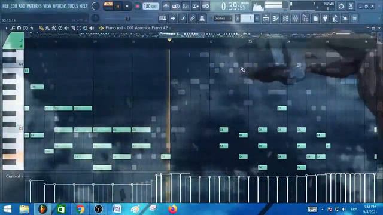
Task: Decrease the pattern number with left arrow
Action: [237, 19]
